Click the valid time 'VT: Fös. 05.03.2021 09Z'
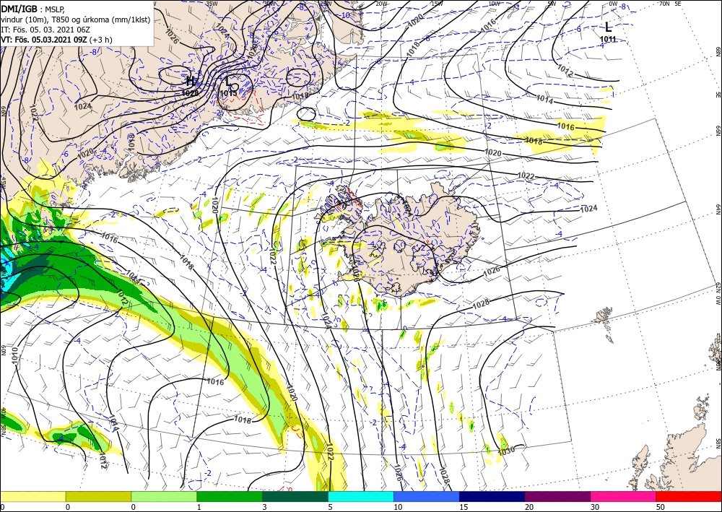Screen dimensions: 722x512 coord(44,40)
